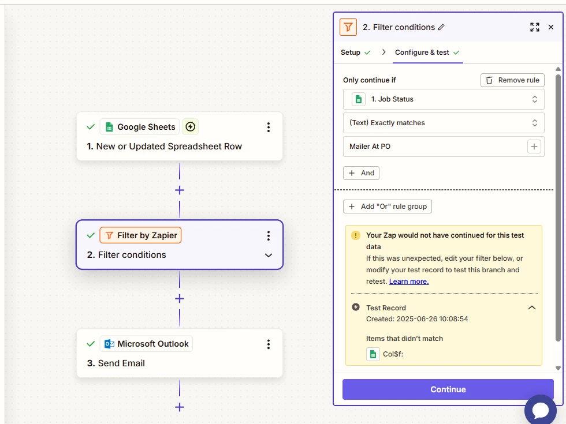Click the arrow between Setup and Configure tabs
Screen dimensions: 566x424
point(383,52)
